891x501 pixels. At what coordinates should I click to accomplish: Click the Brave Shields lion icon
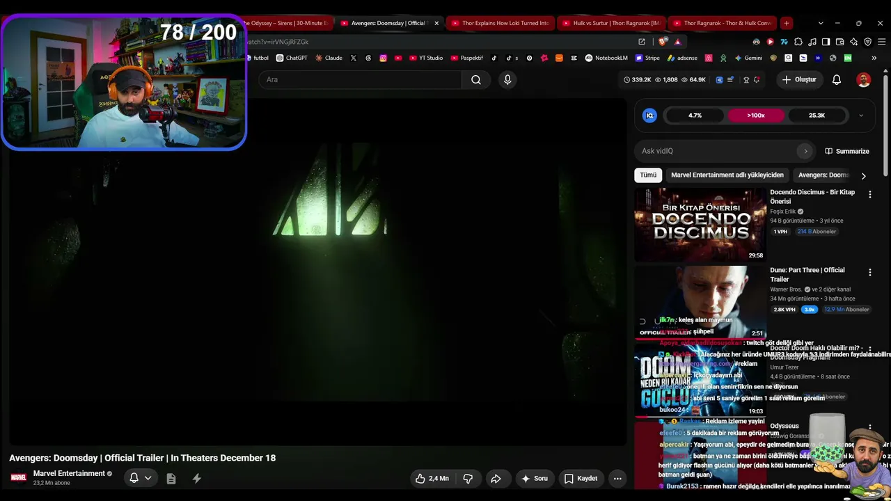click(663, 42)
